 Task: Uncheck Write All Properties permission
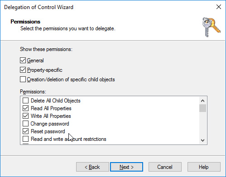point(25,116)
